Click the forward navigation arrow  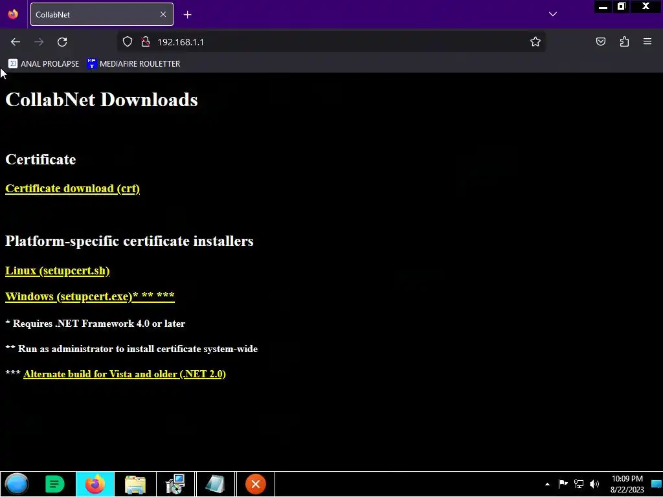point(39,42)
